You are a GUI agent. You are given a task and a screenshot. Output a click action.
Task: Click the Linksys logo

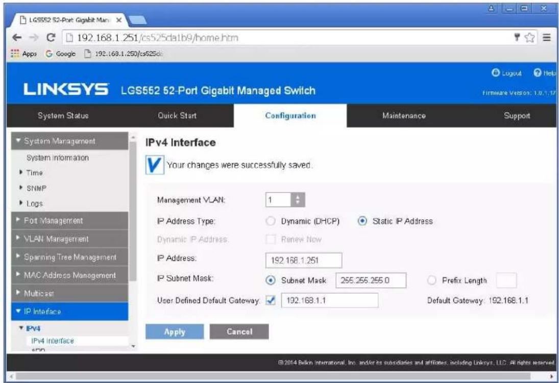(x=66, y=90)
